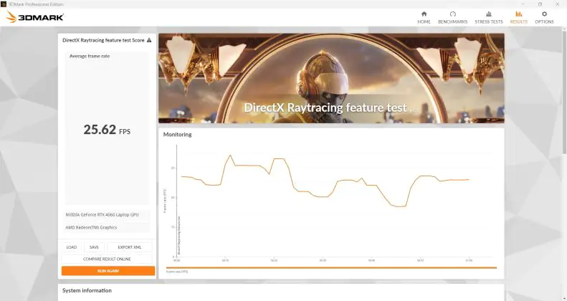Click the BENCHMARKS menu label

coord(453,21)
